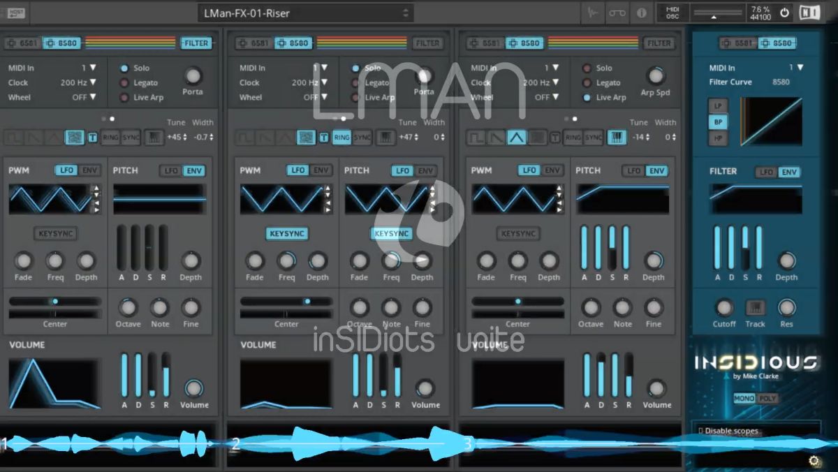Select the pulse waveform in oscillator 3
838x472 pixels.
click(x=477, y=138)
